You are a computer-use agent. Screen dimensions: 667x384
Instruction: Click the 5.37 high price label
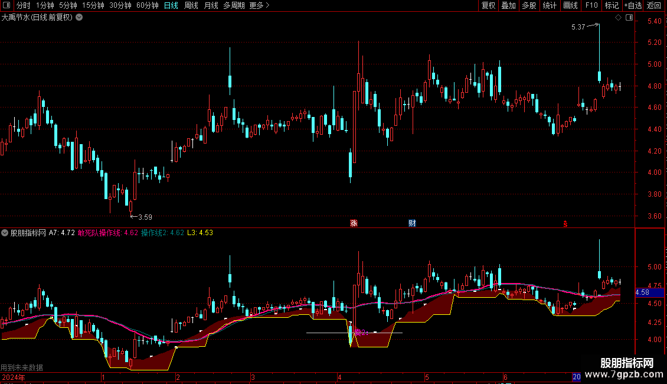578,27
